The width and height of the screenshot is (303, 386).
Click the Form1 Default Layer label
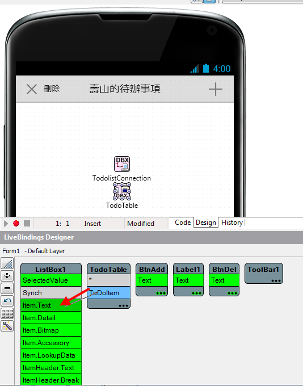click(33, 251)
